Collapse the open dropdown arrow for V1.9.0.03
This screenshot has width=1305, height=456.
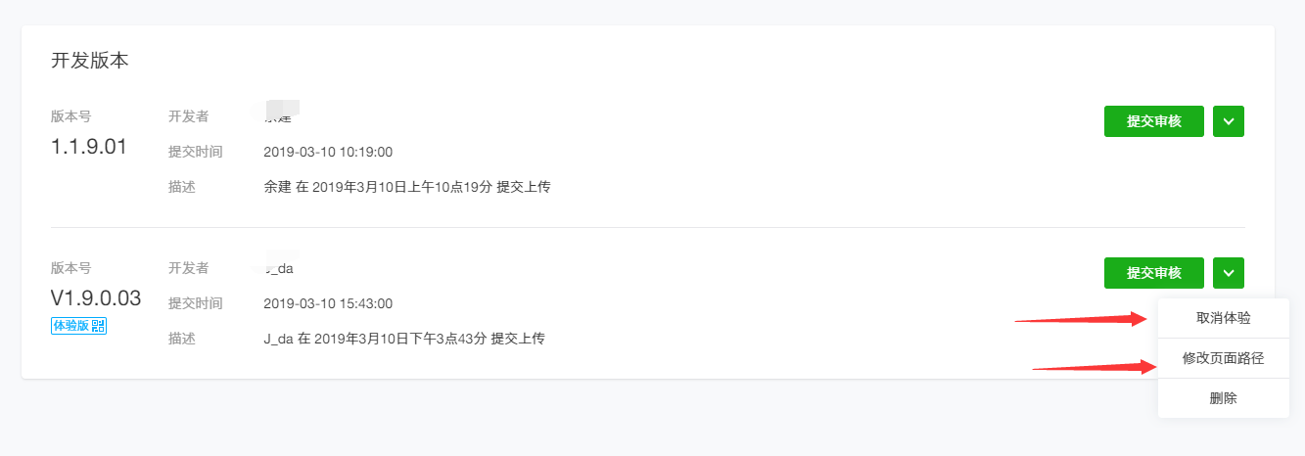1229,273
